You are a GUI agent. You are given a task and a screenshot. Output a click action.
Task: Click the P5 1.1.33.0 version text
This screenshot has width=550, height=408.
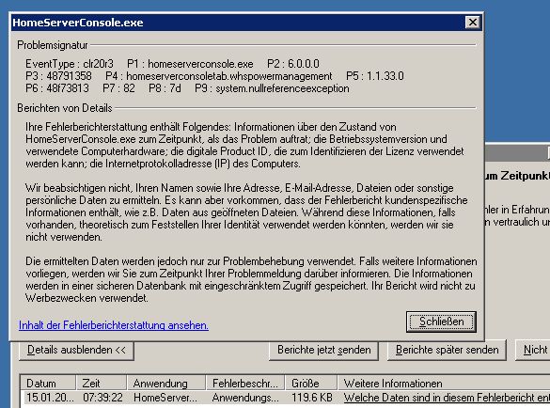[375, 76]
